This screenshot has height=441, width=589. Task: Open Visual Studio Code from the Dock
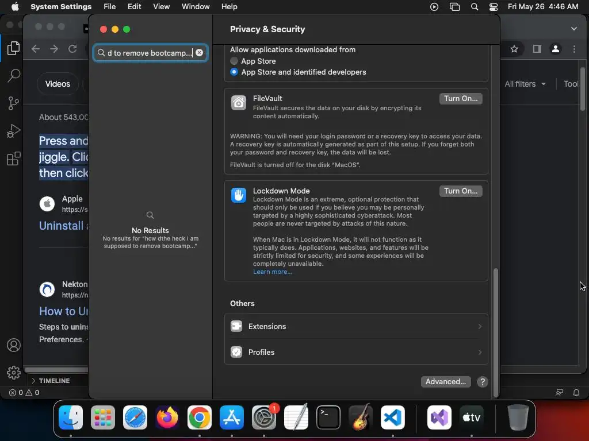[392, 417]
